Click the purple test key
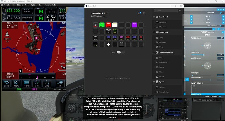The width and height of the screenshot is (225, 121). (x=134, y=25)
